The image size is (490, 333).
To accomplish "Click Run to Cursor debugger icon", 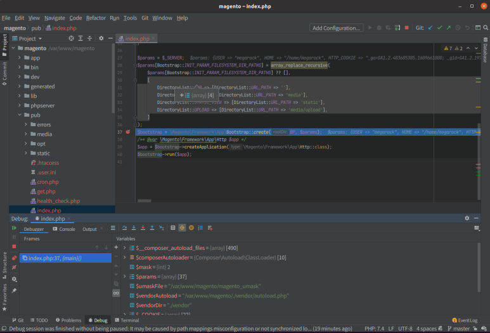I will click(162, 228).
